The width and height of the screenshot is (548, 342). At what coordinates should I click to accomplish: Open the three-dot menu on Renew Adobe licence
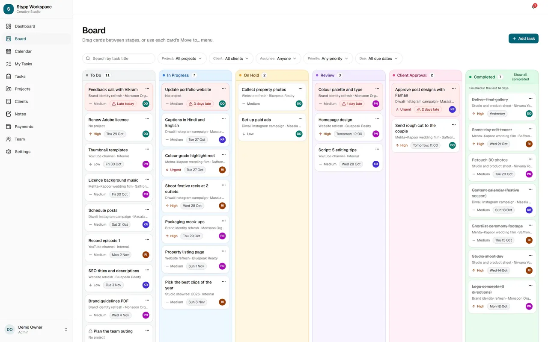point(147,119)
